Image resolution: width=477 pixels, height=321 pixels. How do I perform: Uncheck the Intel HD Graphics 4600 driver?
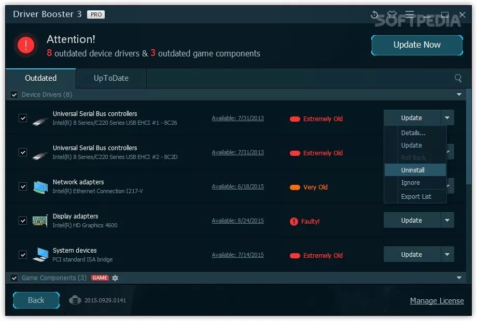[23, 220]
